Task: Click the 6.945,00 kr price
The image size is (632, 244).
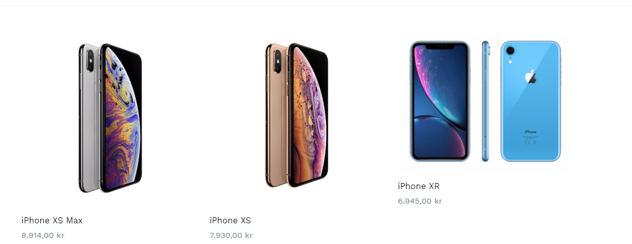Action: coord(420,201)
